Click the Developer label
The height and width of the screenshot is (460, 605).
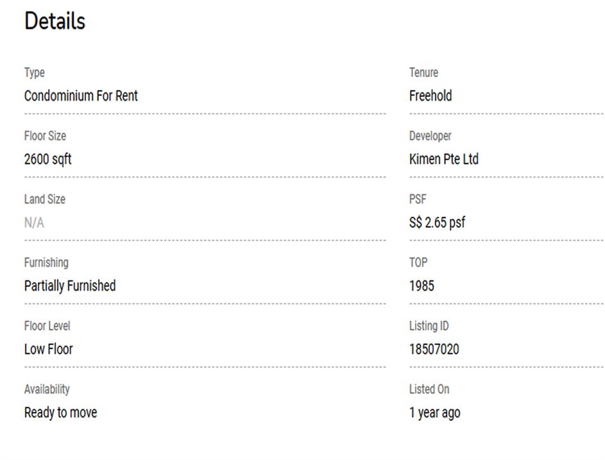[430, 136]
